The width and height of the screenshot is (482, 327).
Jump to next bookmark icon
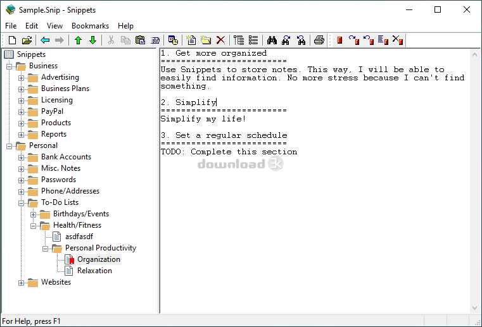[x=354, y=40]
